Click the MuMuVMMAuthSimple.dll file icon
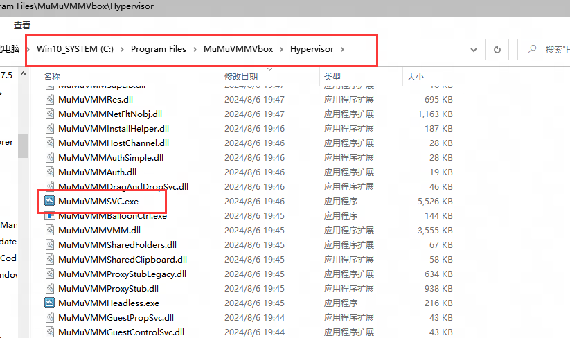 pos(50,157)
